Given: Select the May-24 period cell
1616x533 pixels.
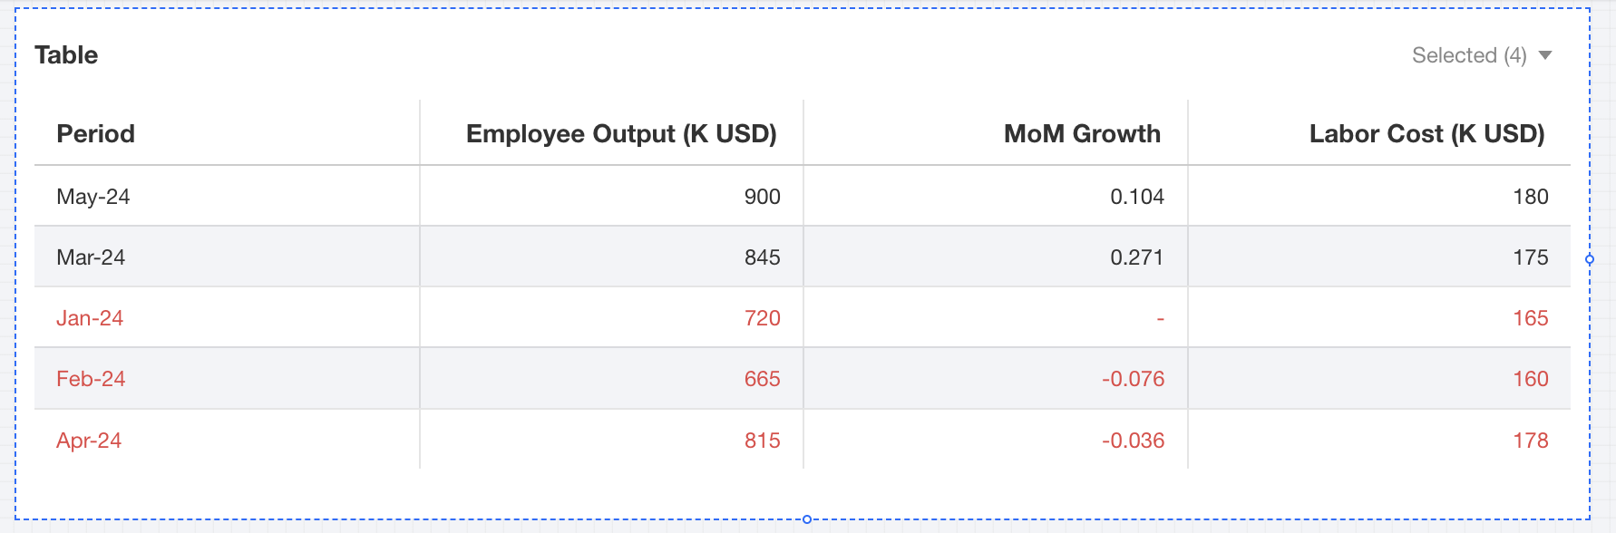Looking at the screenshot, I should (93, 197).
